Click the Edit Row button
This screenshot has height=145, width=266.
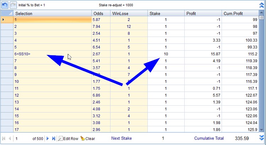(x=68, y=139)
